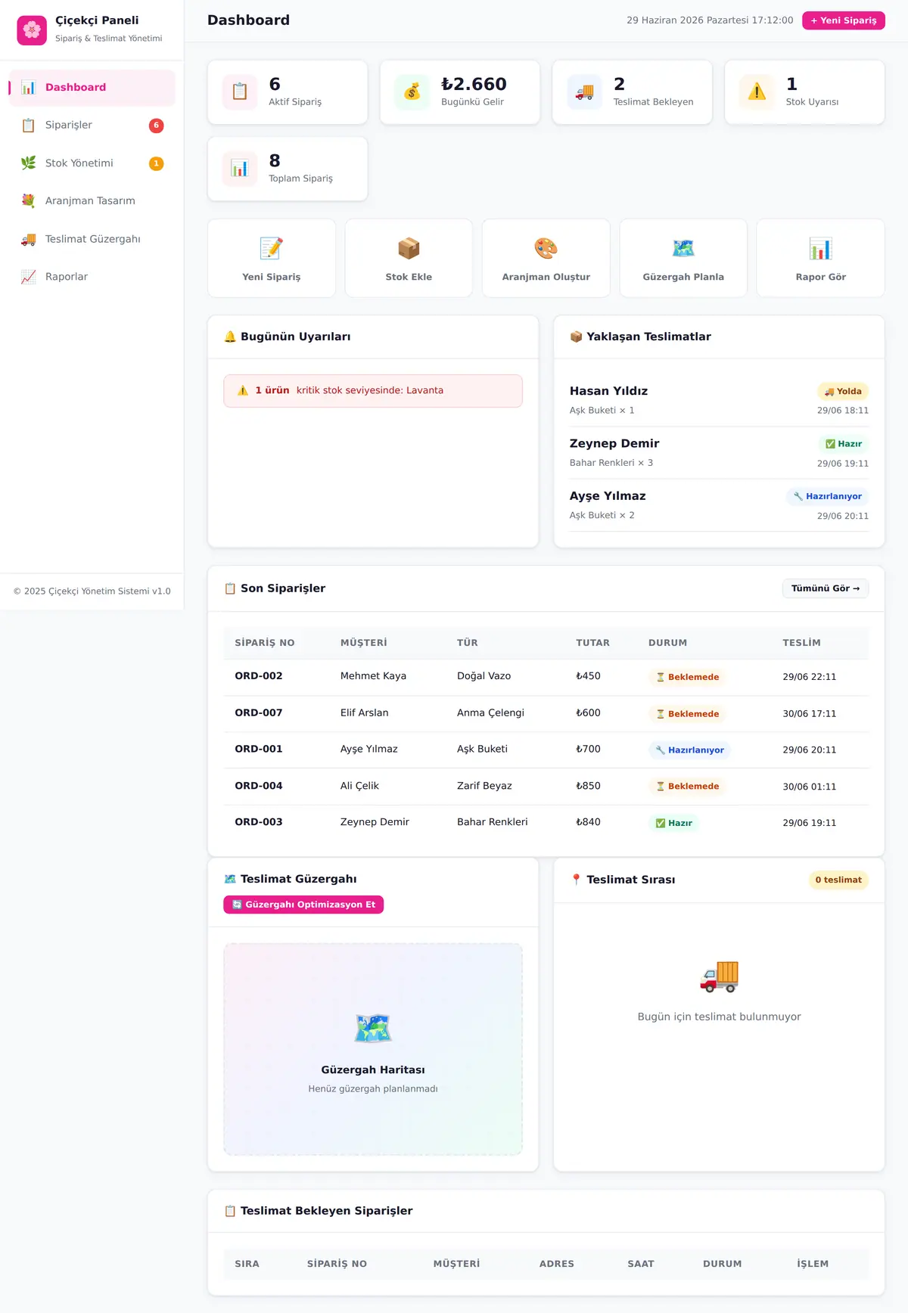Open Hasan Yıldız upcoming delivery
The width and height of the screenshot is (908, 1313).
(719, 400)
